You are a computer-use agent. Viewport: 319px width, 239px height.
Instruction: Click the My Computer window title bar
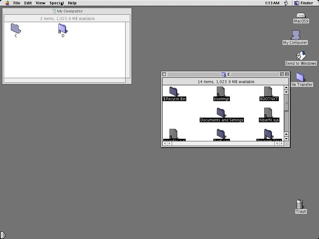(x=67, y=11)
